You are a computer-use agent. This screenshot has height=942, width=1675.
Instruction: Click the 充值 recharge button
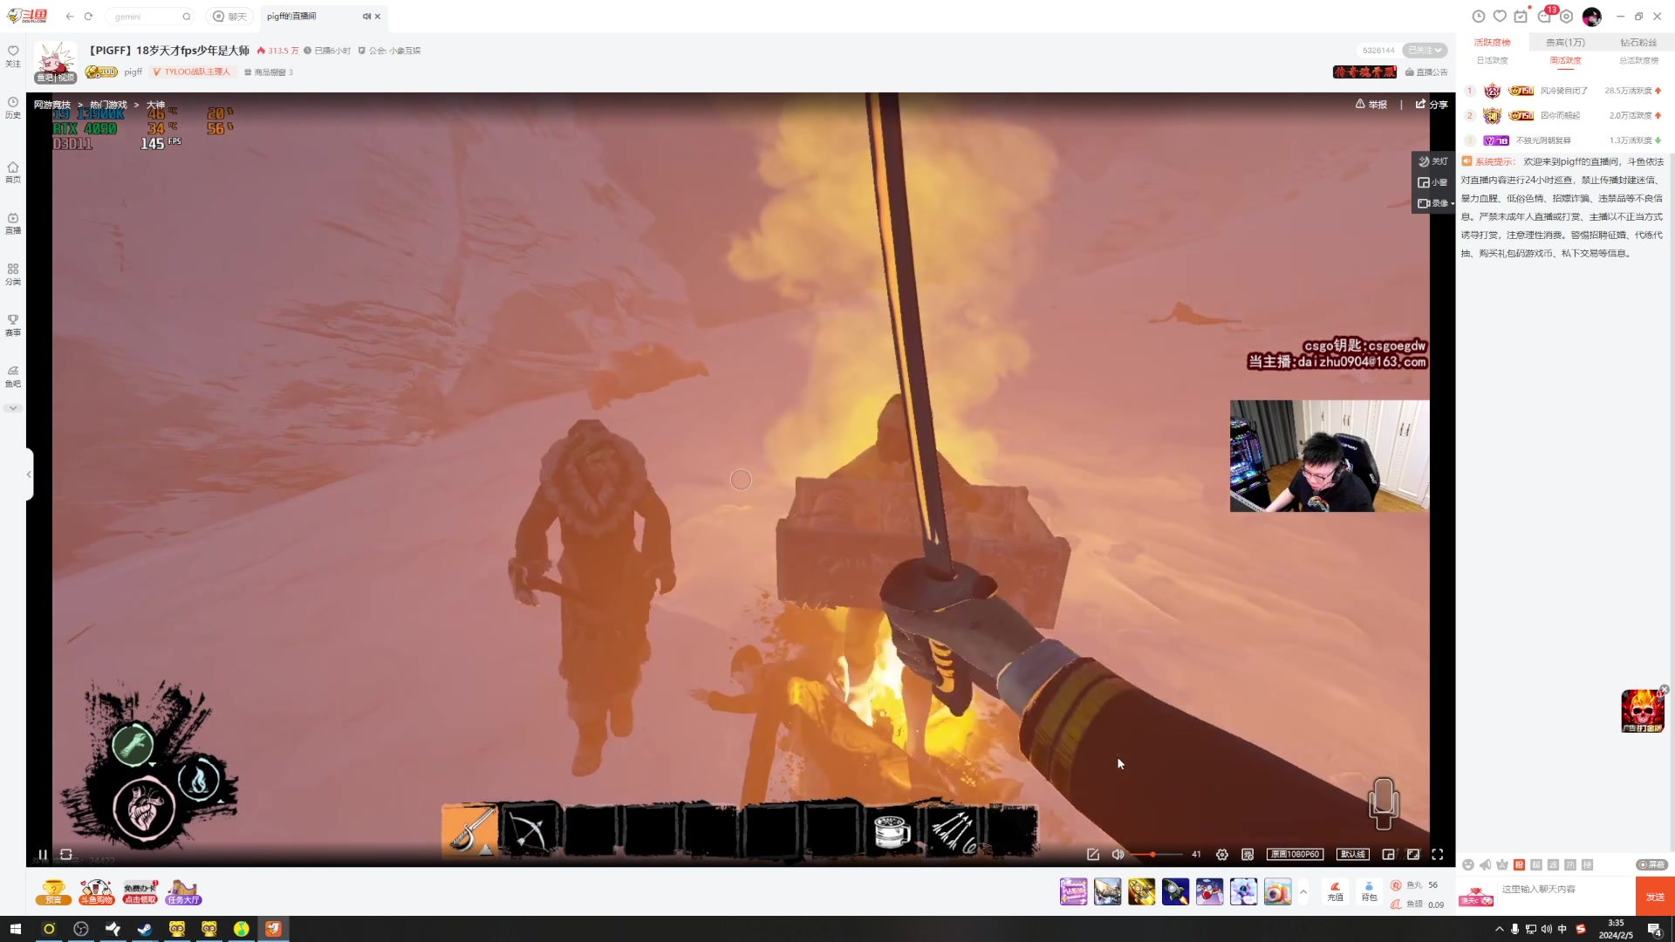coord(1335,891)
